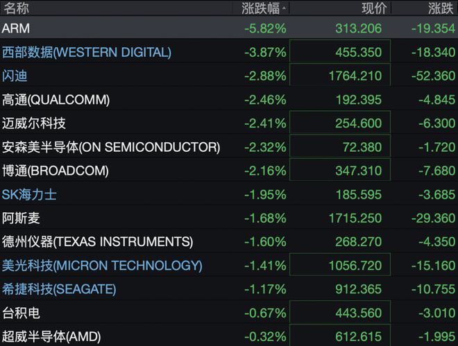Select the 阿斯麦 row
Image resolution: width=458 pixels, height=346 pixels.
[229, 218]
